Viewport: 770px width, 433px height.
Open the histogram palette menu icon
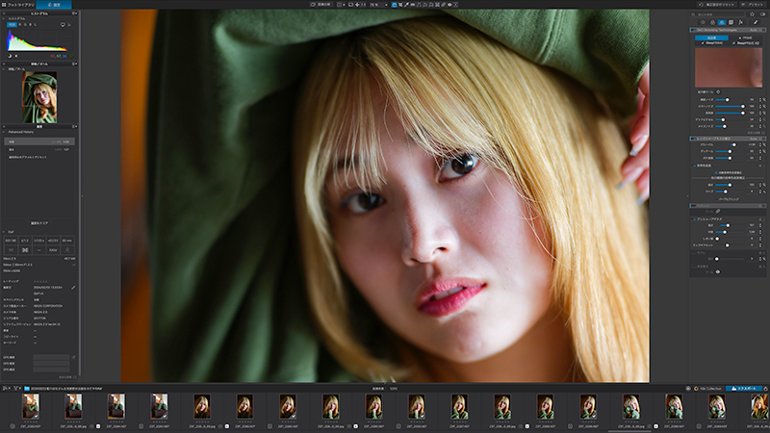point(75,13)
